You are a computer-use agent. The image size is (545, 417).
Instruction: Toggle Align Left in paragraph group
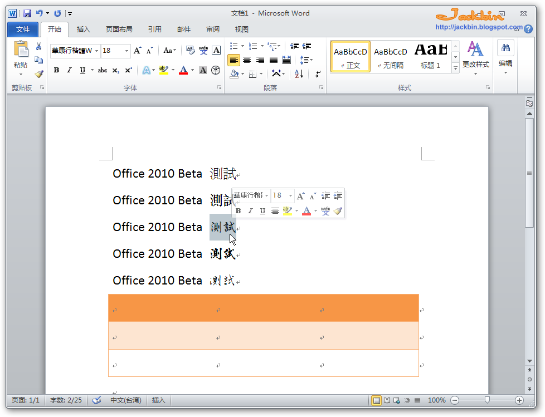click(x=233, y=60)
